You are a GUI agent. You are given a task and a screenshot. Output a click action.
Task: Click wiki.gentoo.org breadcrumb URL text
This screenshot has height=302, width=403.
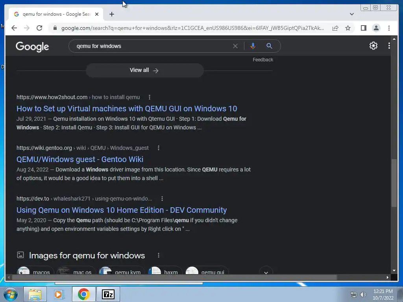[x=83, y=148]
